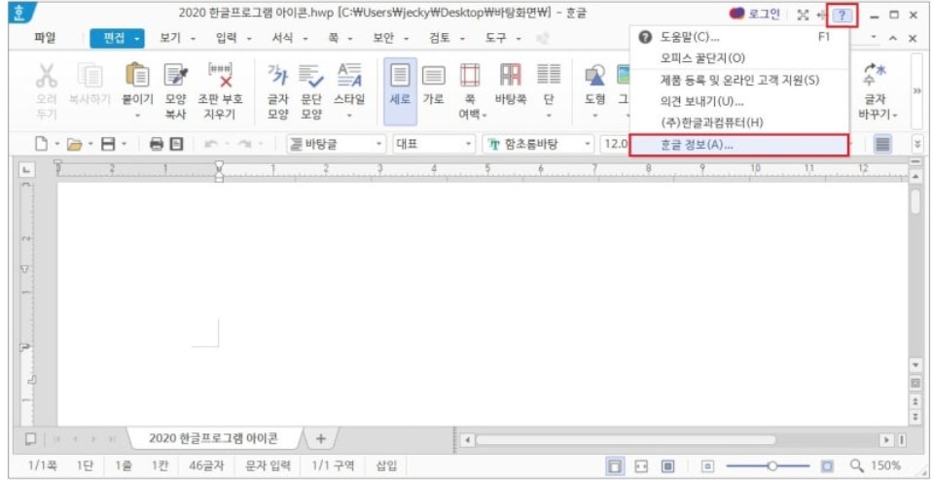
Task: Expand the 스타일 dropdown arrow
Action: pos(349,116)
